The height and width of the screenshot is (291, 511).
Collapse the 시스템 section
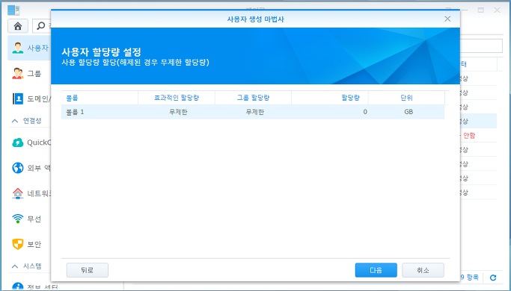[15, 266]
